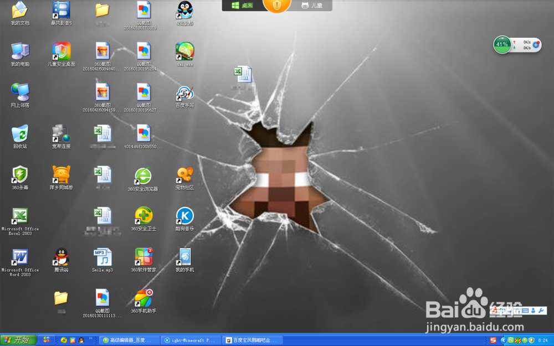Open the wrench settings on IME bar

click(541, 311)
